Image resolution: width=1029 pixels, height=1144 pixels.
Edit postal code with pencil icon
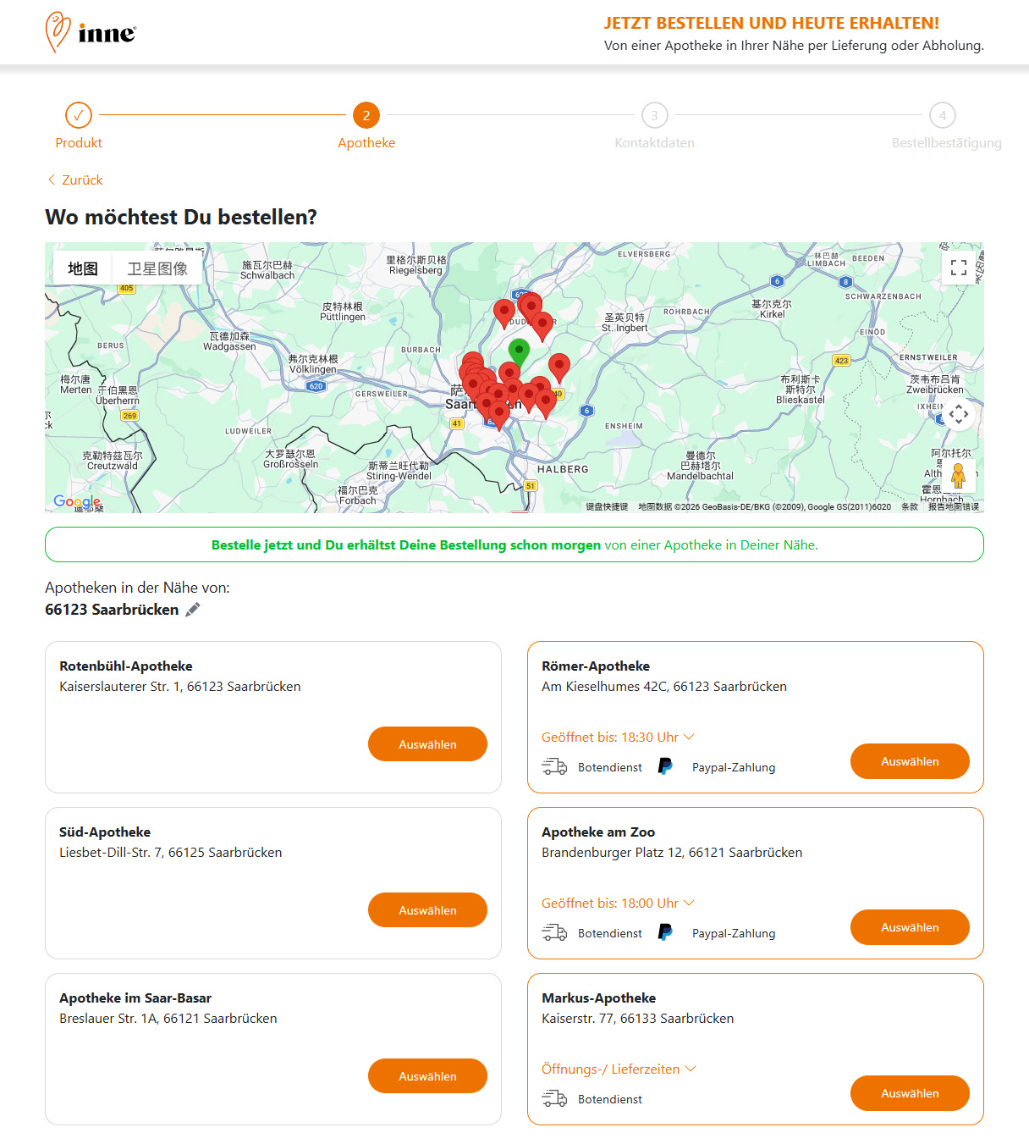click(x=193, y=610)
